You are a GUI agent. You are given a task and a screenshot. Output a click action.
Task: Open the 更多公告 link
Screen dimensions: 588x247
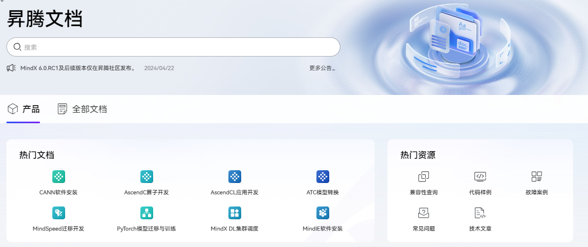click(x=322, y=68)
